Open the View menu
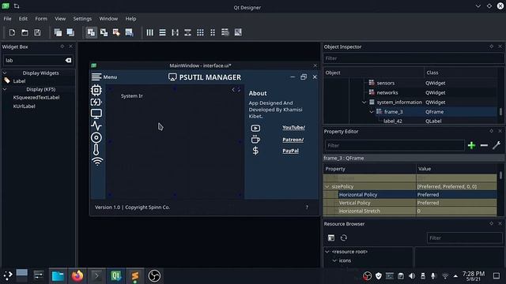The width and height of the screenshot is (506, 284). point(60,19)
